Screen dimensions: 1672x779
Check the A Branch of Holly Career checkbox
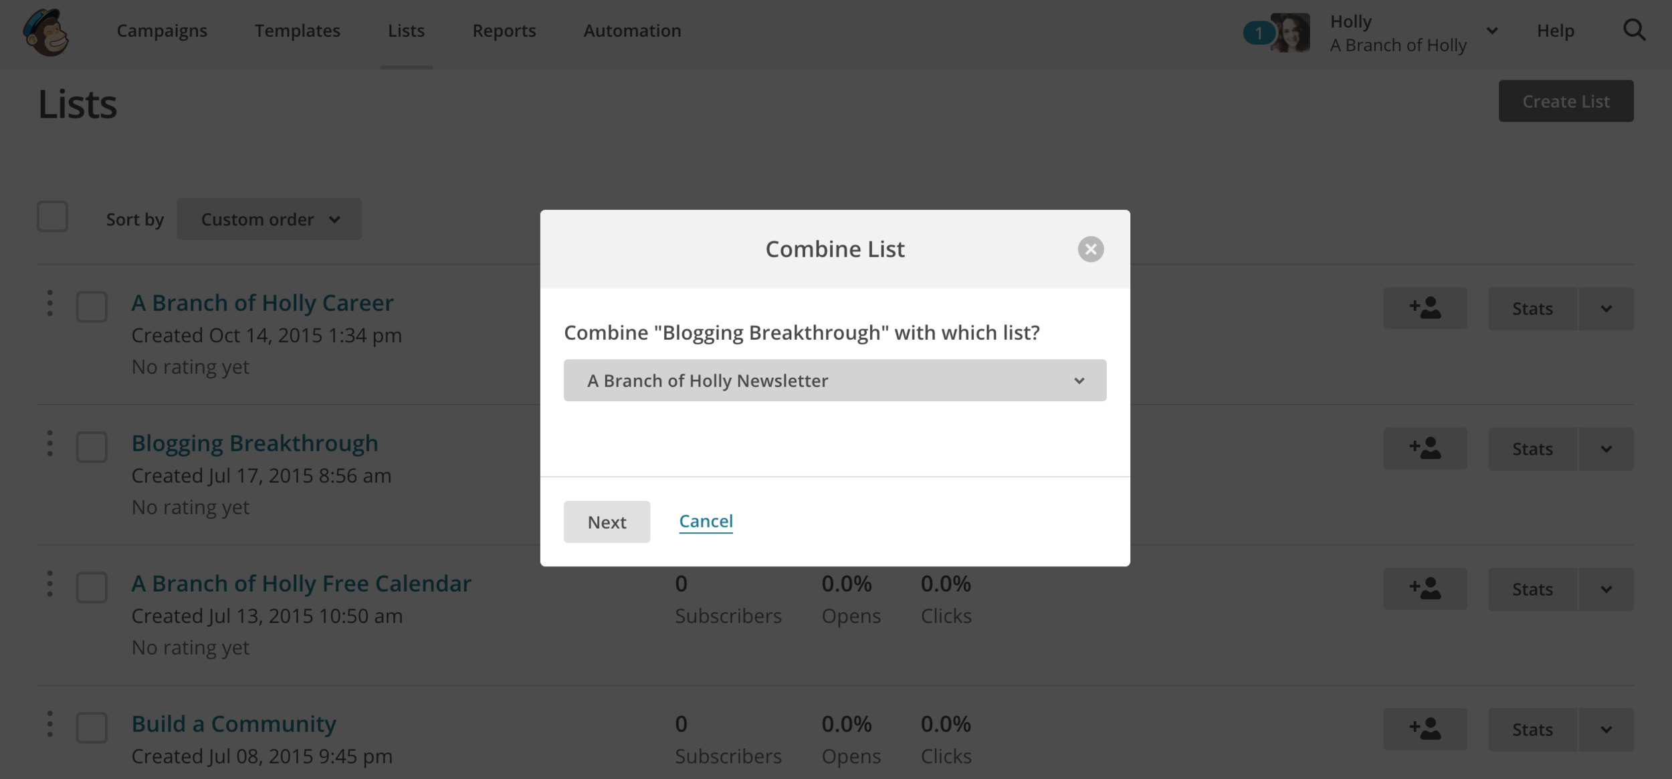(92, 307)
